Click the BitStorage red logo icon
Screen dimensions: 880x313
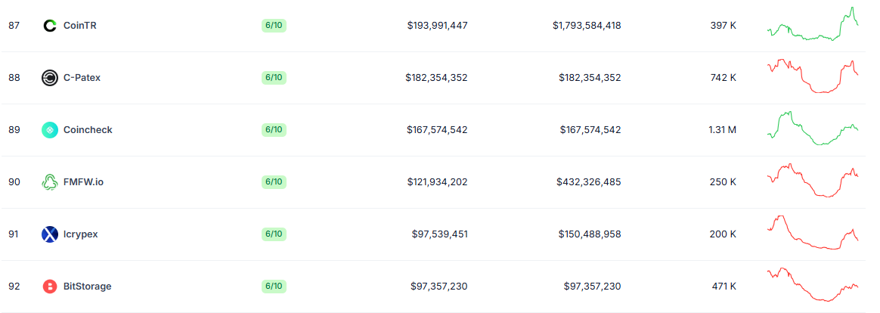point(50,286)
